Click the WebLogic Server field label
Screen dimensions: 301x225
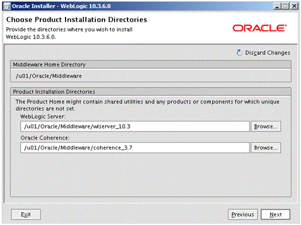[43, 116]
